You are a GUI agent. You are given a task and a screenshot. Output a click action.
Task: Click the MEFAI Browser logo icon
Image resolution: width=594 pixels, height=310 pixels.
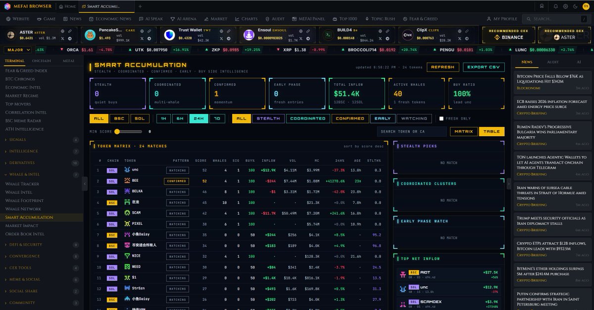click(x=7, y=6)
